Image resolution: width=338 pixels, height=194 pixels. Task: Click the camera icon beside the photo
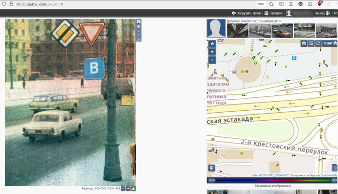click(x=139, y=22)
